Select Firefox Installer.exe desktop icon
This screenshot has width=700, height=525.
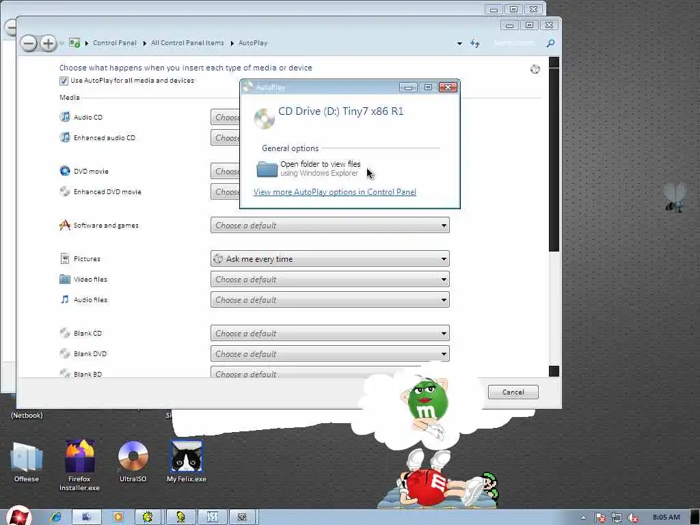[x=79, y=466]
